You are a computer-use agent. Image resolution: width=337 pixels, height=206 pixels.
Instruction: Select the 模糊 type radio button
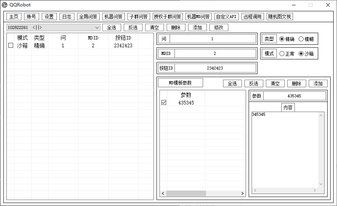coord(301,39)
